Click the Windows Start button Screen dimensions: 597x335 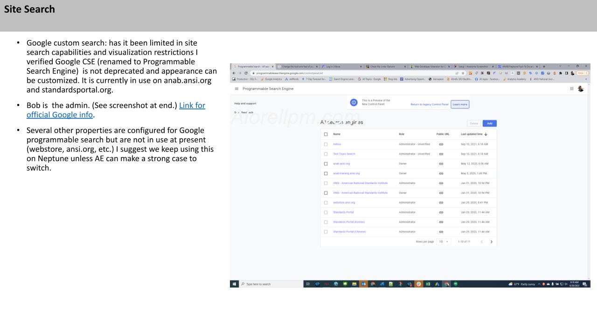pos(234,284)
